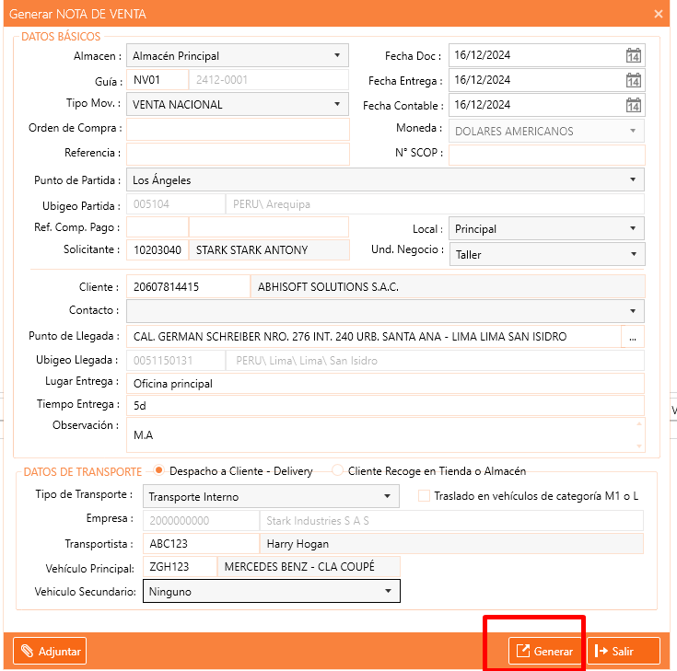This screenshot has height=671, width=677.
Task: Open the Fecha Doc calendar picker
Action: 634,55
